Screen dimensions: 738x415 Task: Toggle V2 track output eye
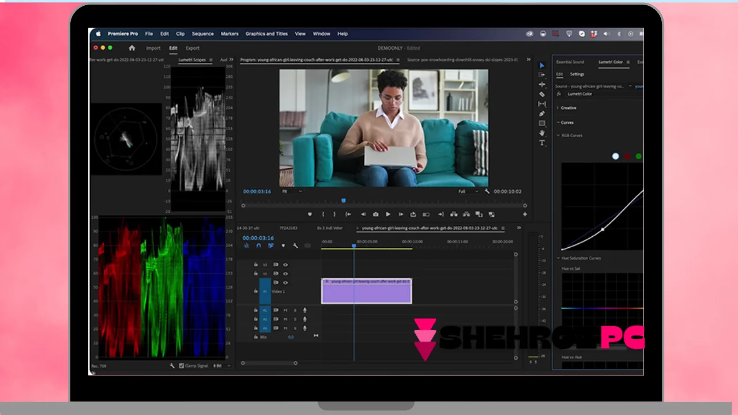coord(285,273)
